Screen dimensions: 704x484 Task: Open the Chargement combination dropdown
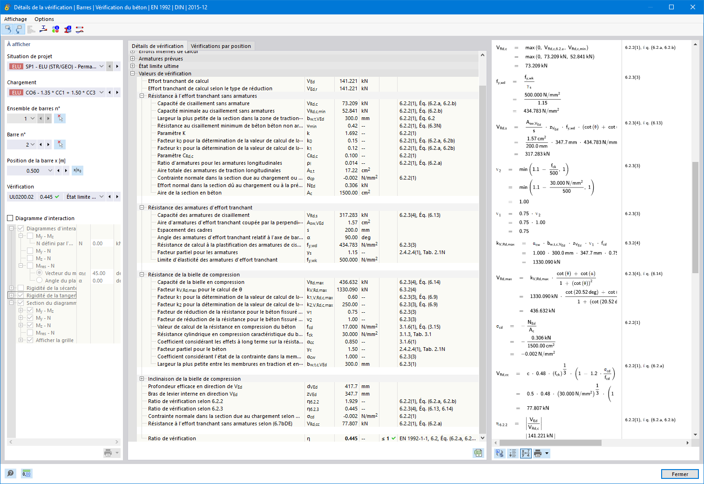click(x=102, y=93)
